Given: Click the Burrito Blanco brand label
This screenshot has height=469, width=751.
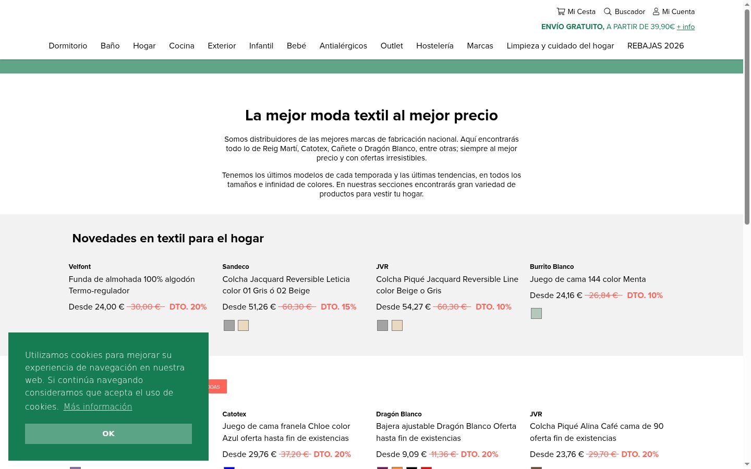Looking at the screenshot, I should click(x=552, y=267).
